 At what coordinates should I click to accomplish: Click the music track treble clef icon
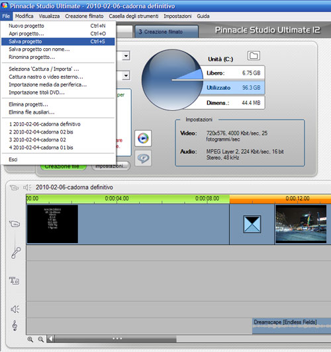click(x=15, y=326)
